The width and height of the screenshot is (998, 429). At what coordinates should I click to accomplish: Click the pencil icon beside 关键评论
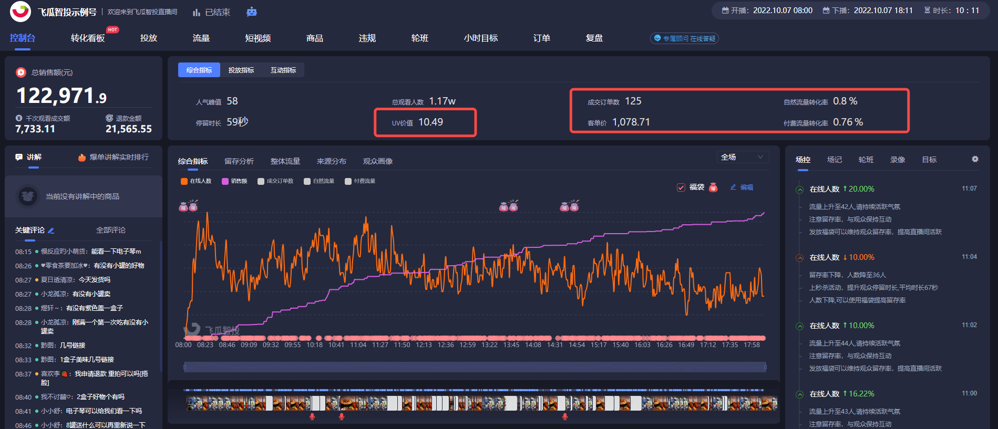(51, 231)
